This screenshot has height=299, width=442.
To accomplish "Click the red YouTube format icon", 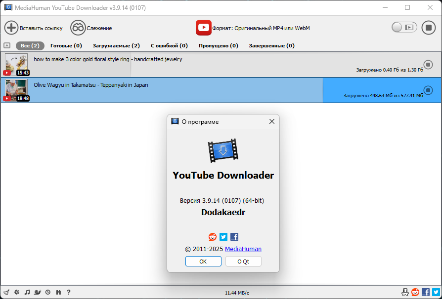I will tap(204, 28).
